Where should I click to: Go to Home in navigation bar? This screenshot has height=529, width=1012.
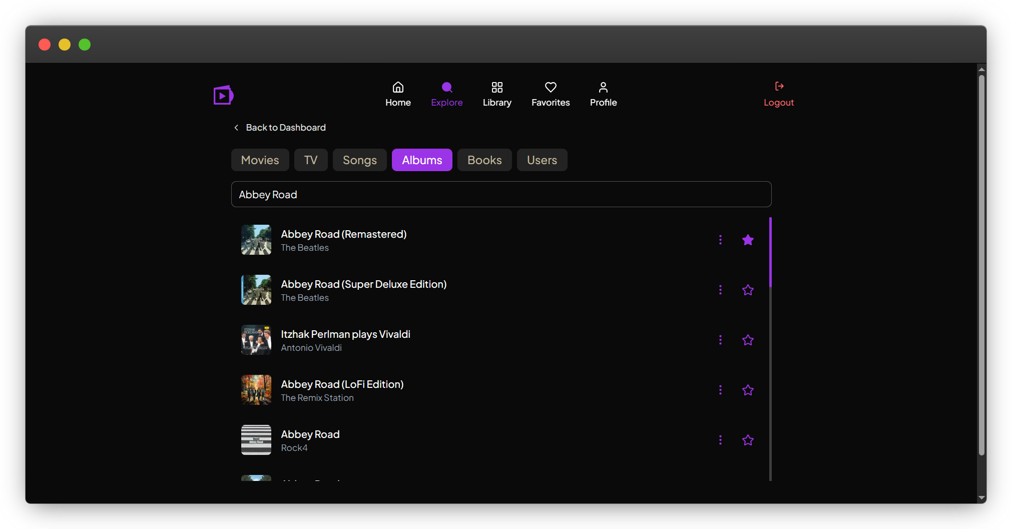pyautogui.click(x=398, y=94)
